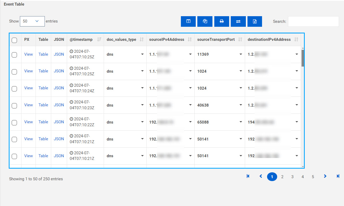Image resolution: width=344 pixels, height=206 pixels.
Task: Print the event table
Action: [221, 21]
